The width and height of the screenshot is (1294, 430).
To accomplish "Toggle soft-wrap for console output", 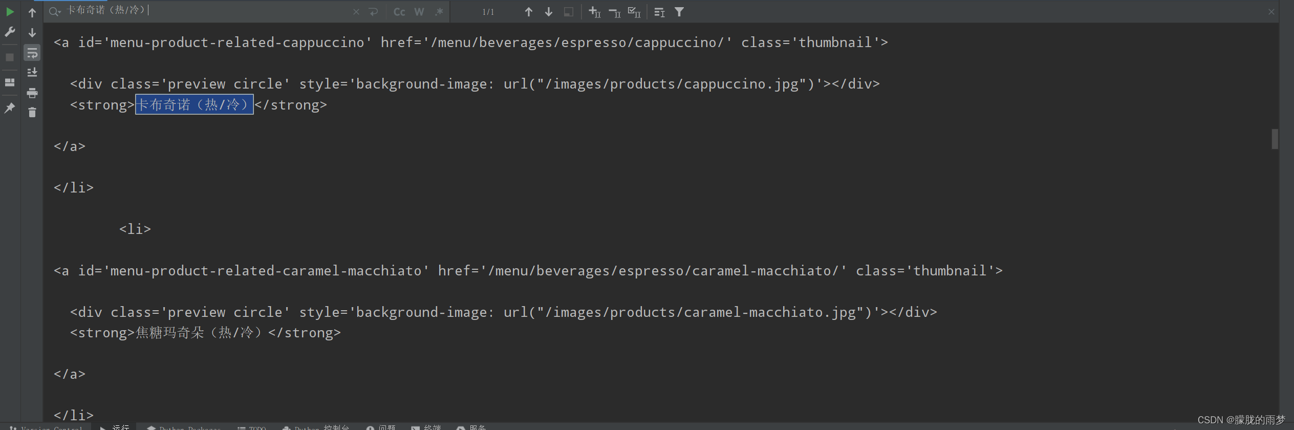I will (32, 53).
